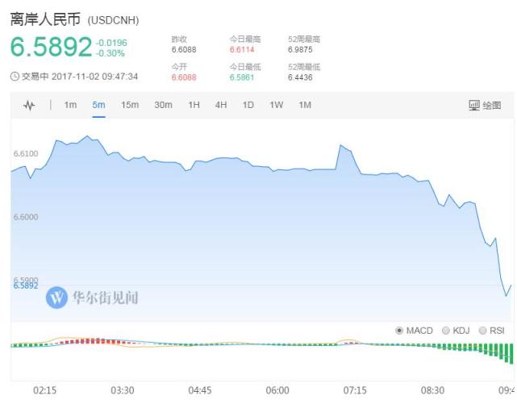Open the 1D daily chart tab
The height and width of the screenshot is (408, 517).
[x=248, y=105]
